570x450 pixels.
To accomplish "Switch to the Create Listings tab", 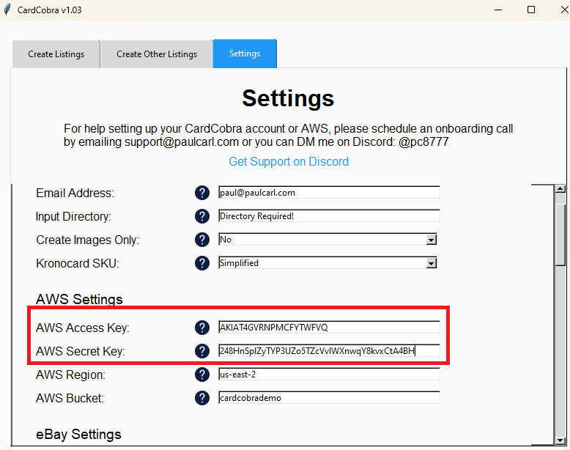I will (56, 54).
